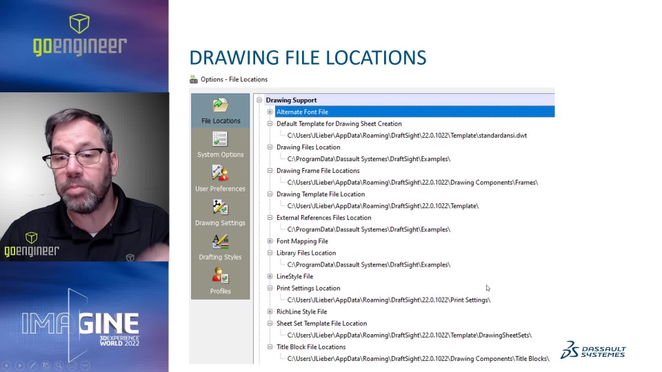Image resolution: width=662 pixels, height=372 pixels.
Task: Collapse the Drawing Frame File Locations node
Action: tap(270, 170)
